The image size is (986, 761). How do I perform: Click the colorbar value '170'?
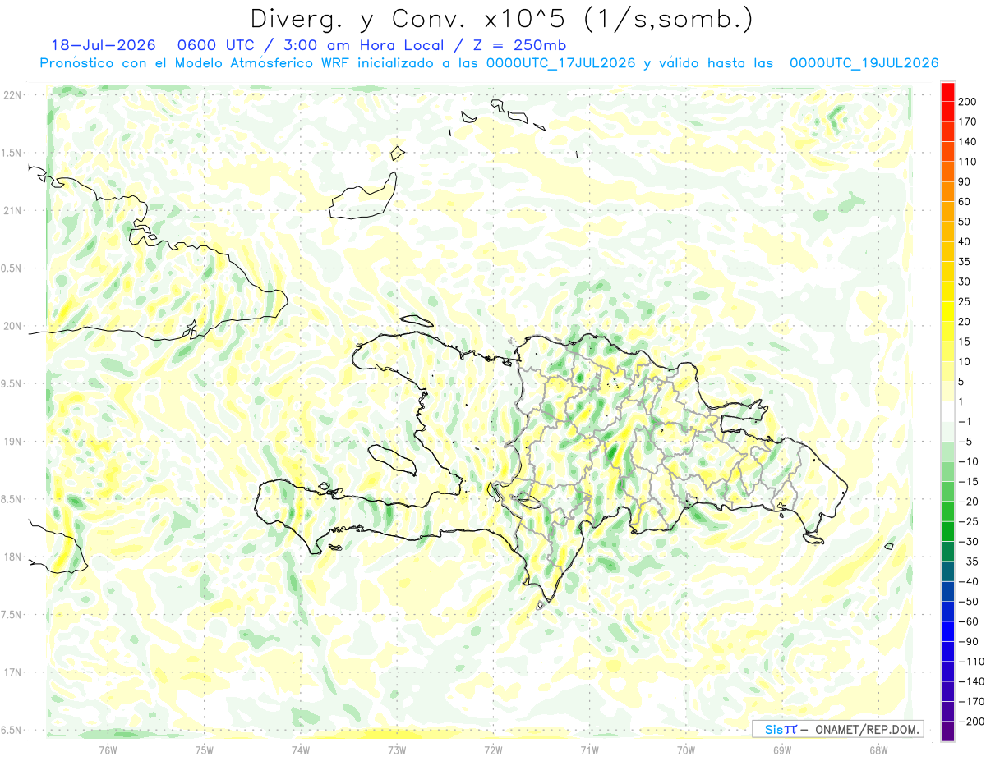[x=968, y=121]
